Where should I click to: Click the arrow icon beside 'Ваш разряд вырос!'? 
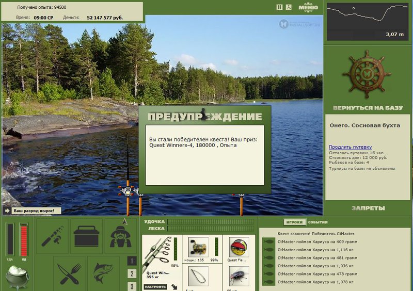point(7,211)
